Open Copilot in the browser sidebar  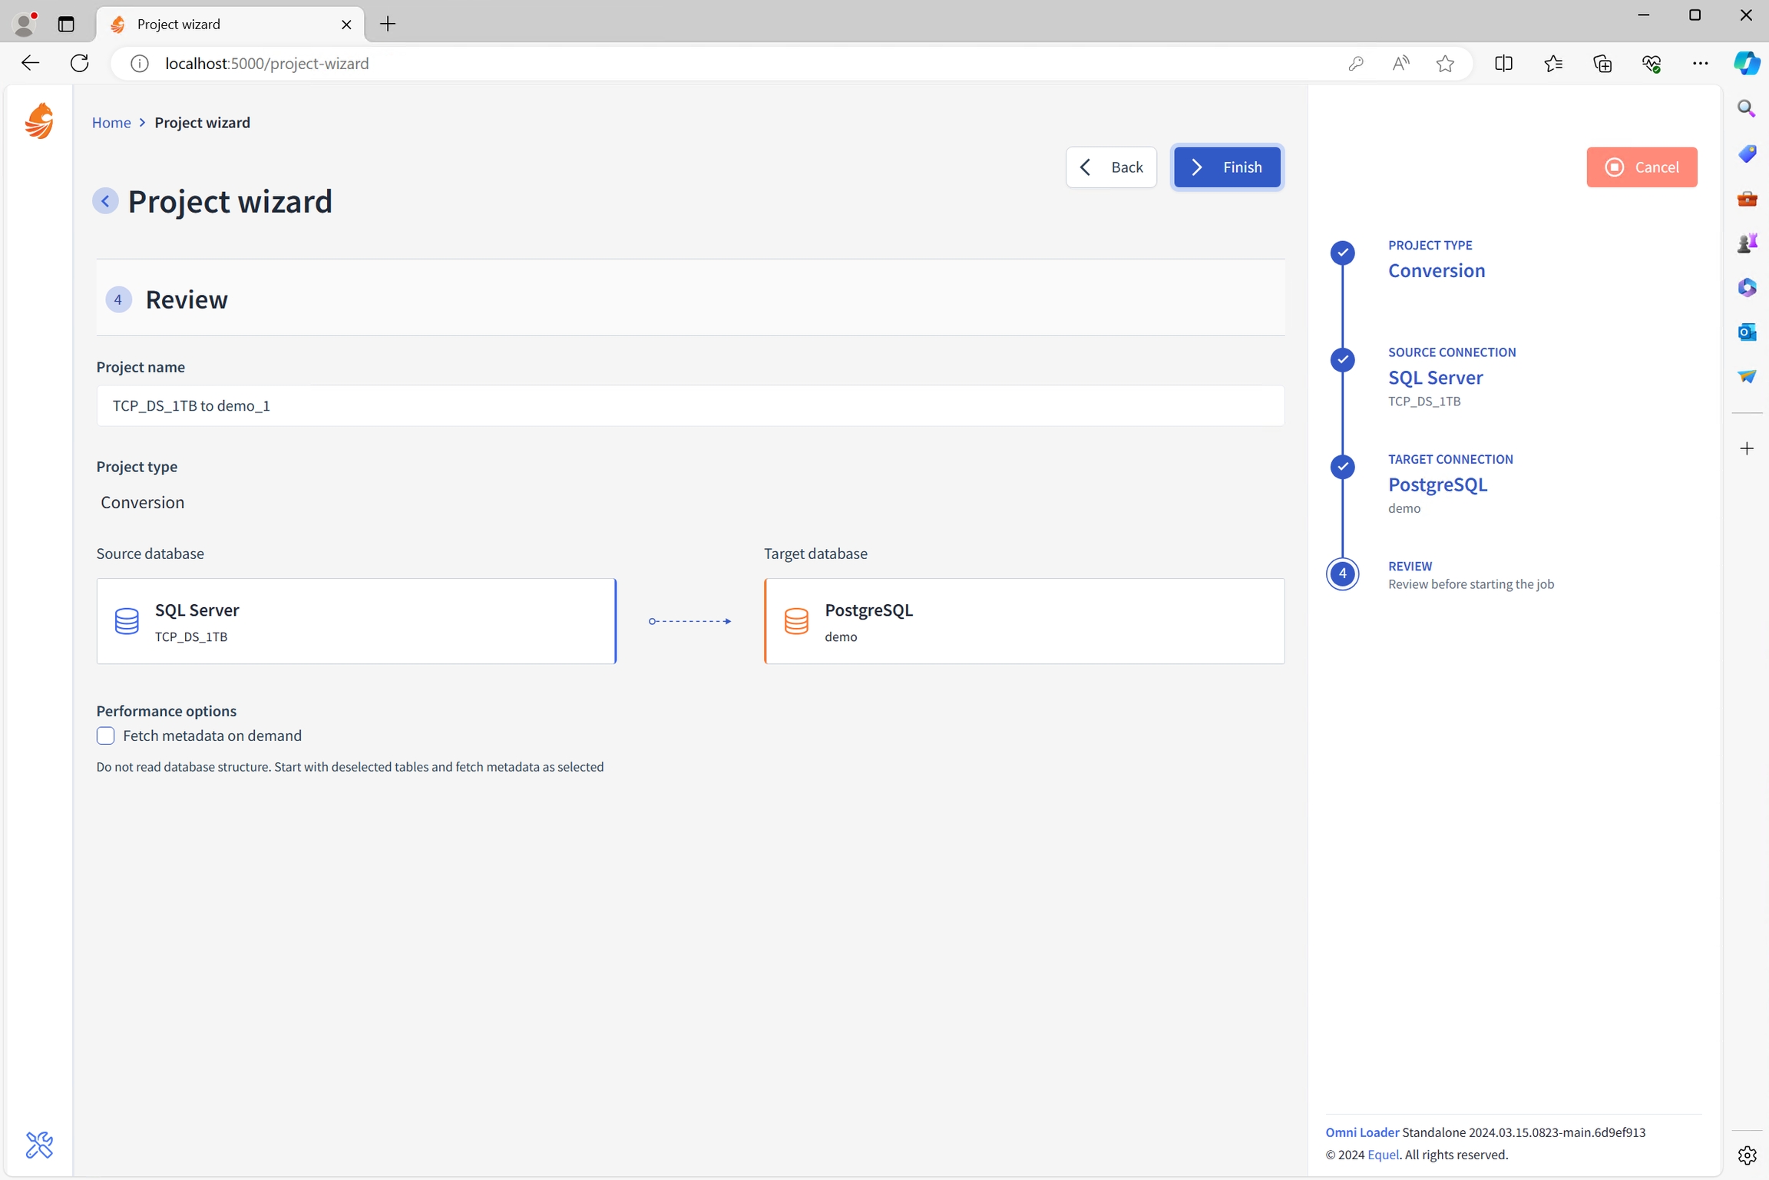(1747, 63)
